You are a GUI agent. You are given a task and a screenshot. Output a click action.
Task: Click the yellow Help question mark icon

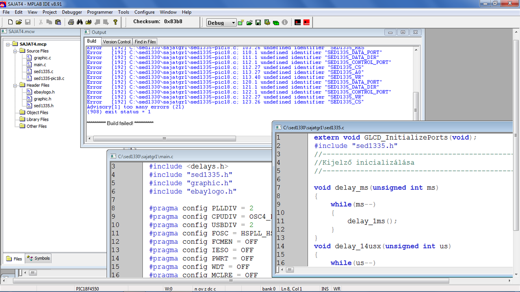[115, 22]
